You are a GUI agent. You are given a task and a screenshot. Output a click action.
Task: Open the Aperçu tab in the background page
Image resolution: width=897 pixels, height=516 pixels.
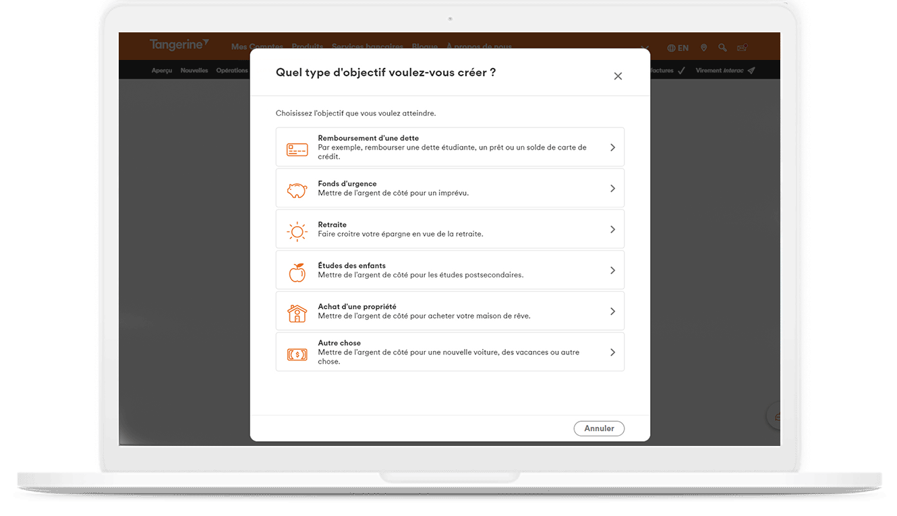click(162, 70)
